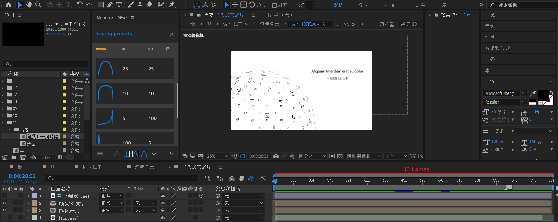Click the eyedropper in Character panel

point(533,94)
